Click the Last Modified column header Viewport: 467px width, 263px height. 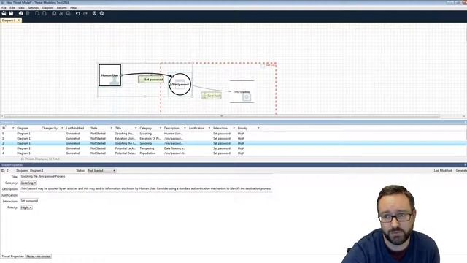(x=74, y=129)
